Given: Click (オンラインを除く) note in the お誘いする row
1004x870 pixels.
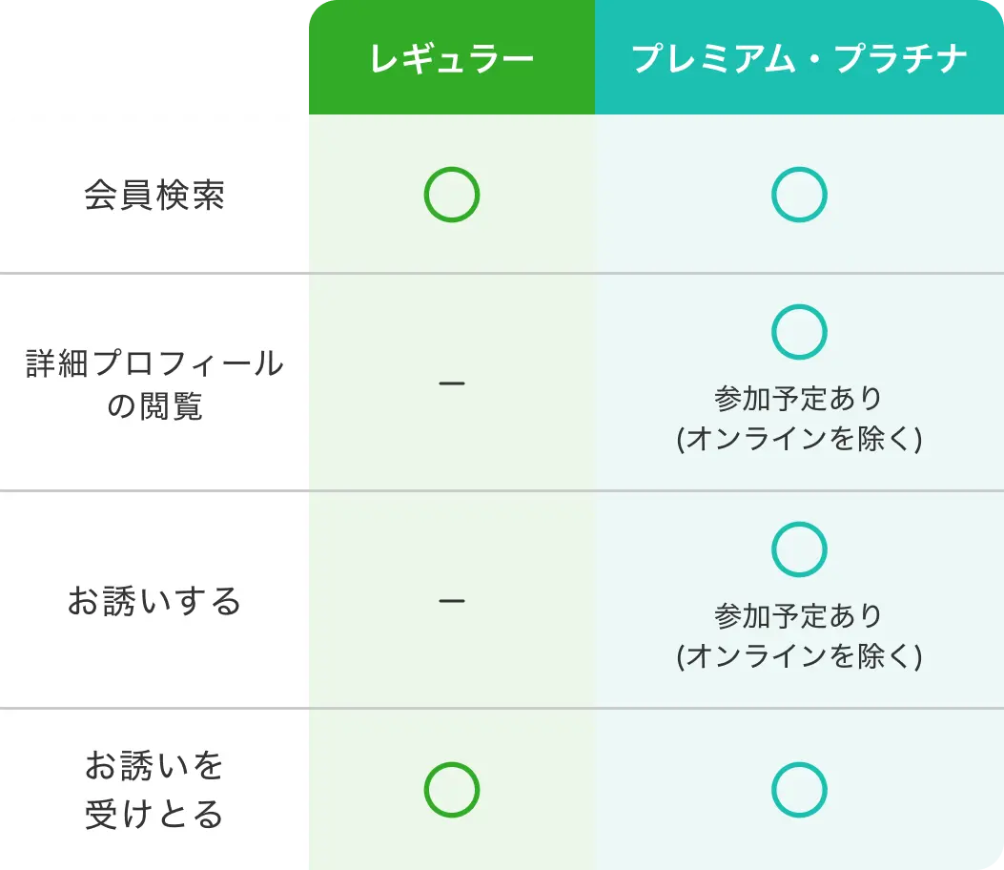Looking at the screenshot, I should [799, 656].
